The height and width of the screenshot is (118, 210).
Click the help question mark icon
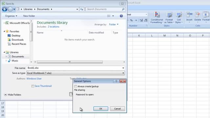[121, 16]
